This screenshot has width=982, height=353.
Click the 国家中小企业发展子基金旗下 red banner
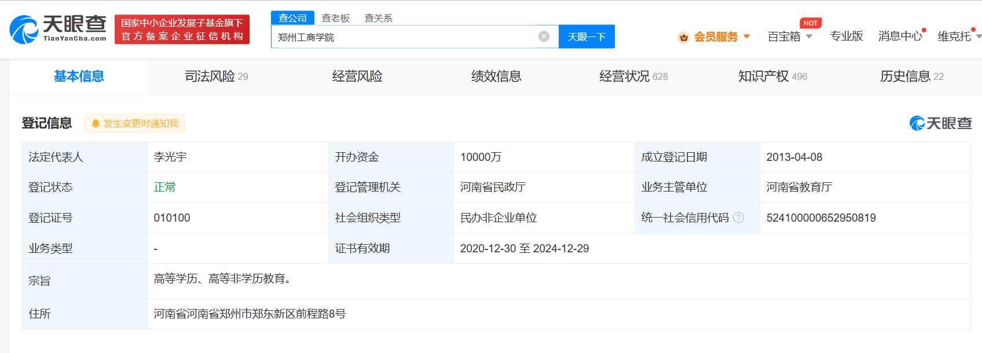[182, 30]
